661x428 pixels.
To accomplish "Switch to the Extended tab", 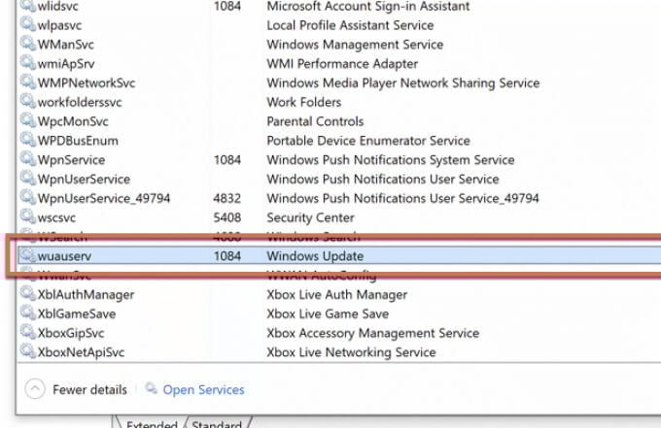I will pos(150,424).
